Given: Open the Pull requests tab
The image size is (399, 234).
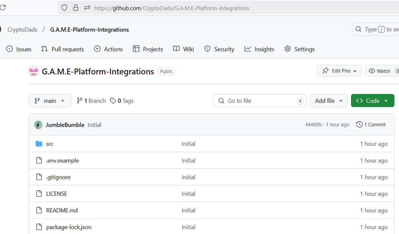Looking at the screenshot, I should pos(63,49).
